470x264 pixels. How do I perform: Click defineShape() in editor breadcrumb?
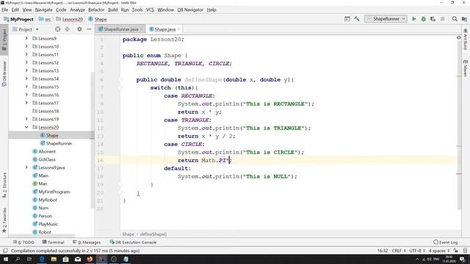click(x=153, y=234)
